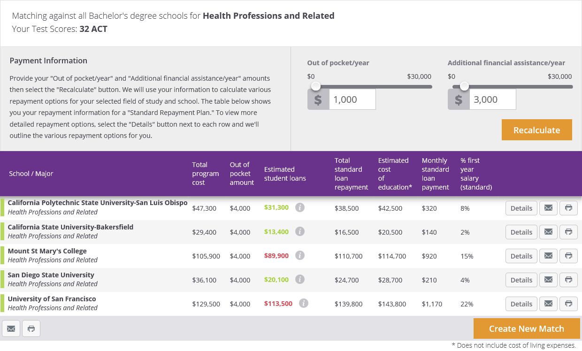
Task: Click info icon next to $113,500 student loans
Action: 304,303
